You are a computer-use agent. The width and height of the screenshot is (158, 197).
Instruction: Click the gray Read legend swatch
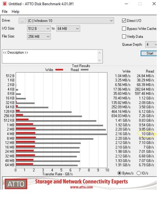click(x=84, y=70)
